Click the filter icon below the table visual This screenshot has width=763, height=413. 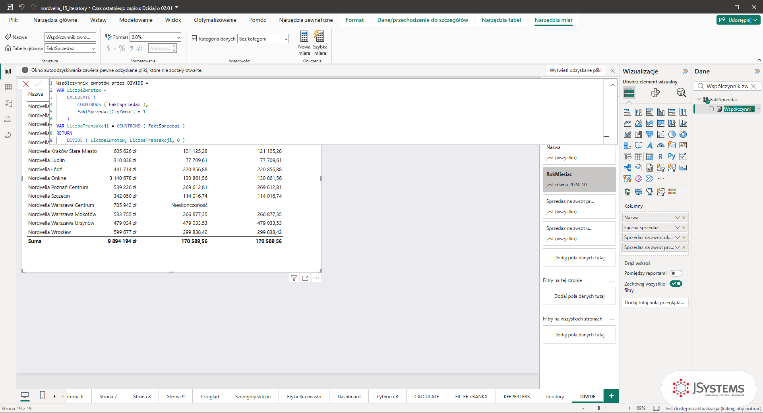294,278
